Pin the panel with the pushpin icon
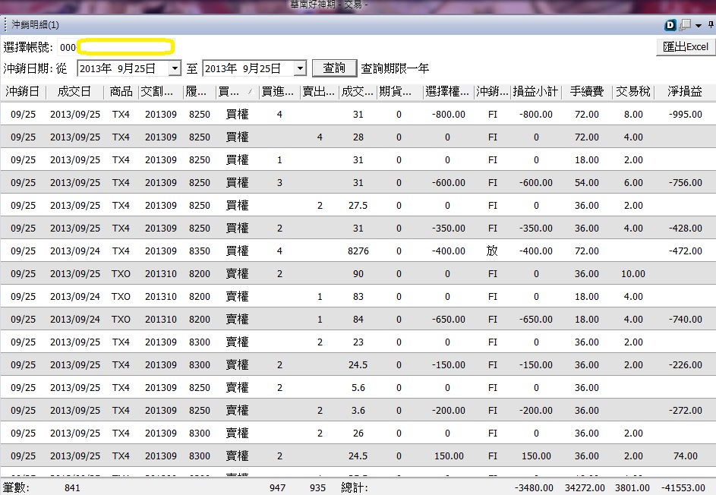 (x=711, y=24)
